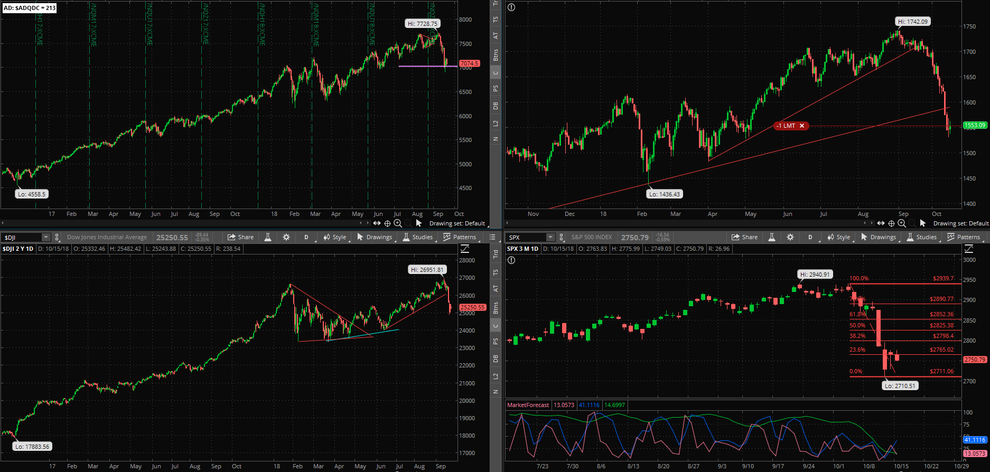This screenshot has width=990, height=472.
Task: Open TS tab in upper side panel
Action: [496, 20]
